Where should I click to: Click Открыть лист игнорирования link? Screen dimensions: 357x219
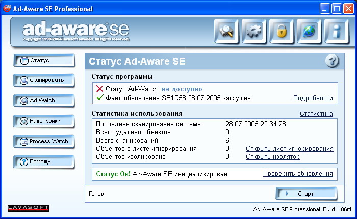tap(289, 149)
